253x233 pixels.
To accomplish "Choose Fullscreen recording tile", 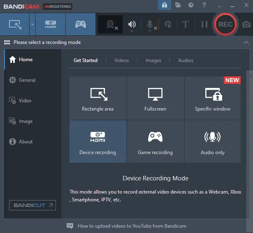I will pyautogui.click(x=155, y=98).
